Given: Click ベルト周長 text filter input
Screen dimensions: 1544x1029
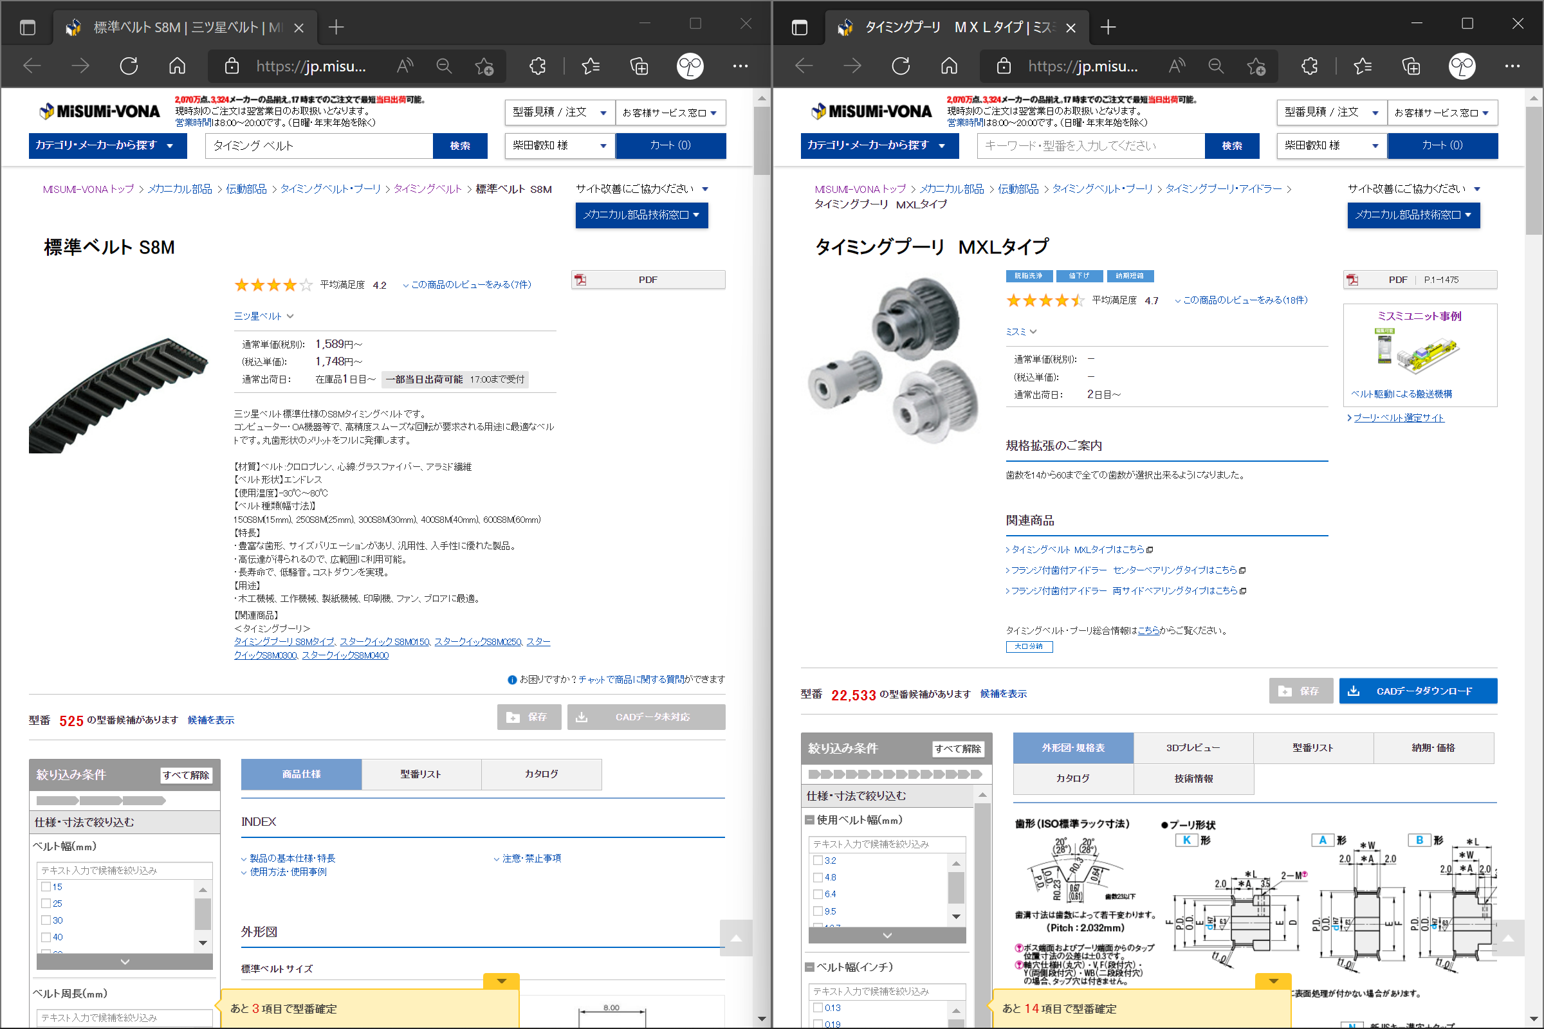Looking at the screenshot, I should pos(125,1017).
